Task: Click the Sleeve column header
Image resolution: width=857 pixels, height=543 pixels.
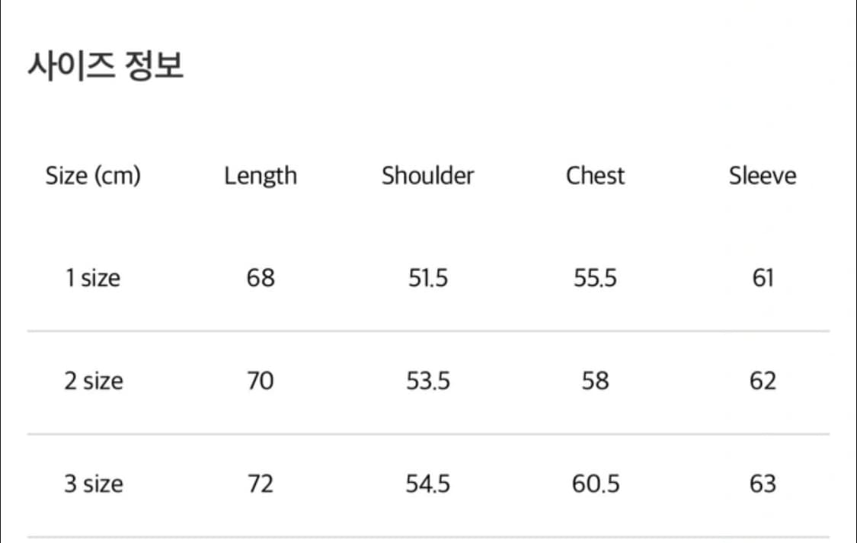Action: [x=763, y=176]
